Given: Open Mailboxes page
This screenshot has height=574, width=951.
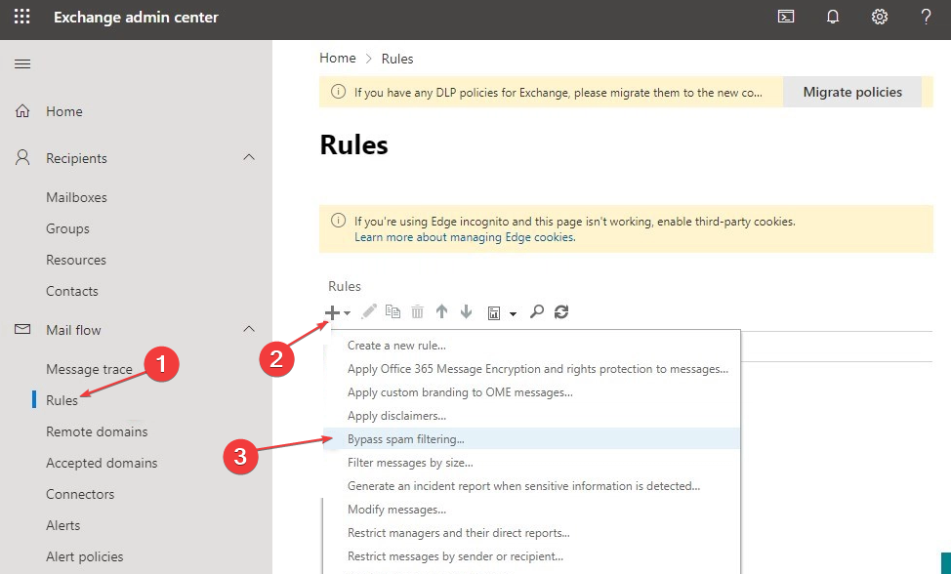Looking at the screenshot, I should (x=76, y=197).
